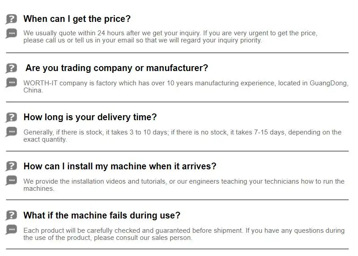Click answer bubble icon beside product checked answer

tap(11, 230)
